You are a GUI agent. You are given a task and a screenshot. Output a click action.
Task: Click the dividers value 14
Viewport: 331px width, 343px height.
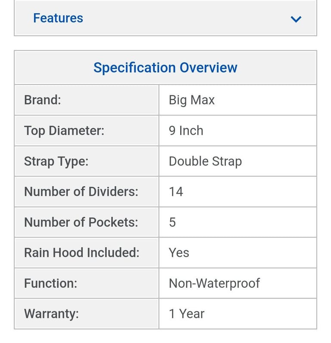(176, 192)
